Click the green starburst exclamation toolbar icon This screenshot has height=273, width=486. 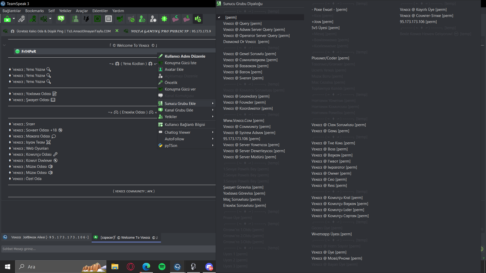(x=164, y=19)
